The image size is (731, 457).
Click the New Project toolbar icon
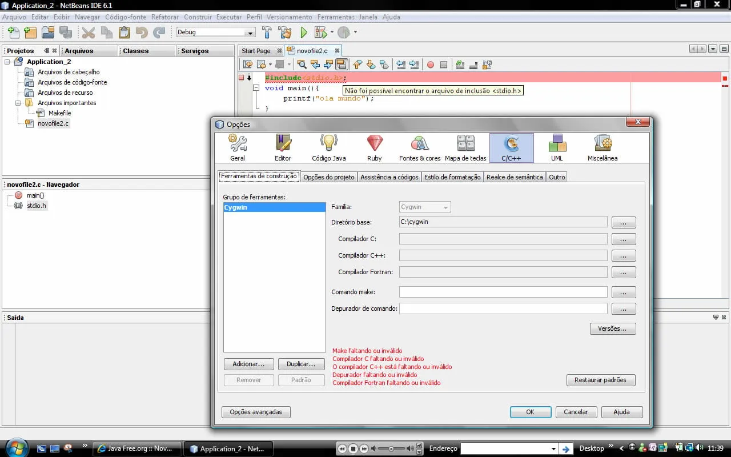tap(30, 33)
